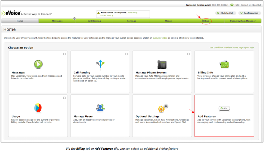
Task: Tick the Manage Phone System tile checkbox
Action: click(188, 54)
